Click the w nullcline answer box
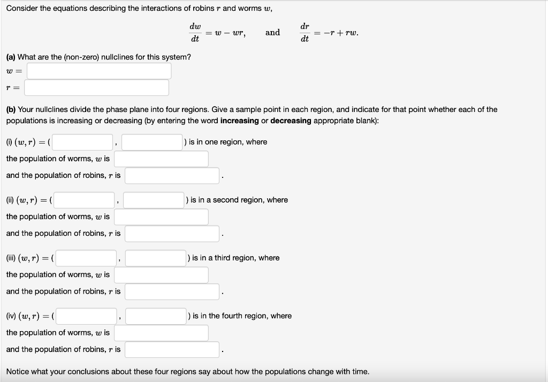 99,70
